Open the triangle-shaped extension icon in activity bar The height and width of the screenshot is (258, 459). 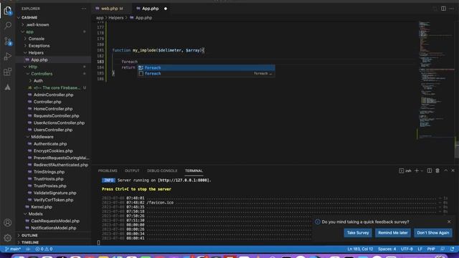(8, 87)
